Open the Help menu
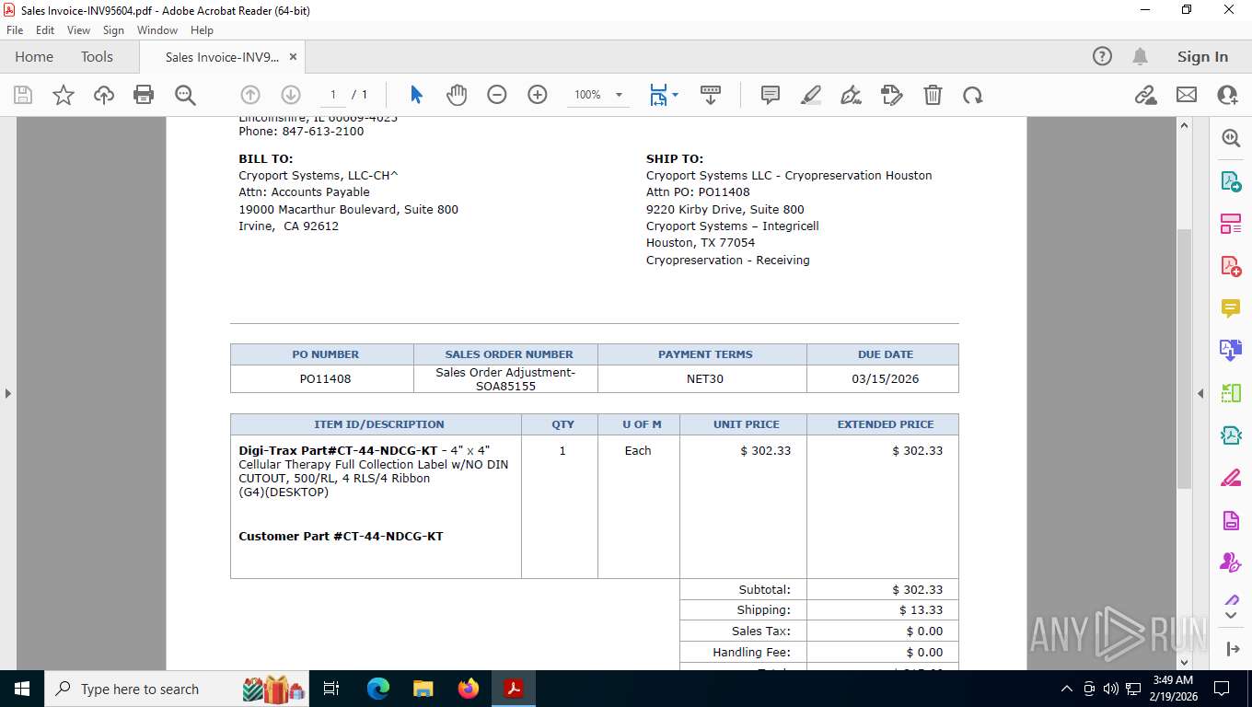 202,30
